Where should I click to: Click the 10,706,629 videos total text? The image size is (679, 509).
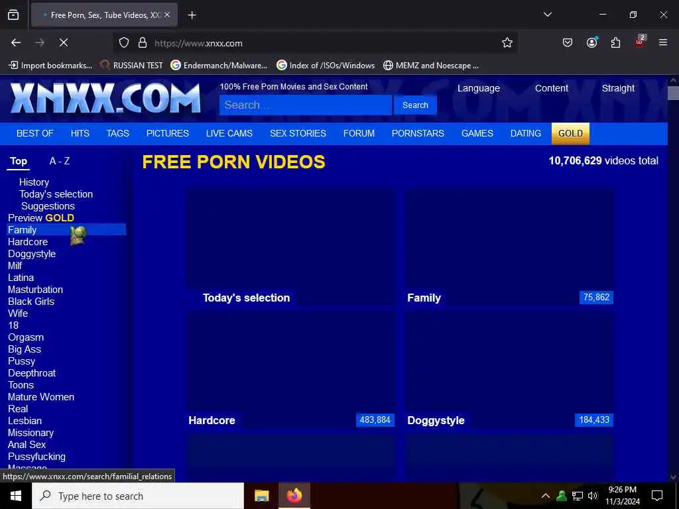(603, 161)
